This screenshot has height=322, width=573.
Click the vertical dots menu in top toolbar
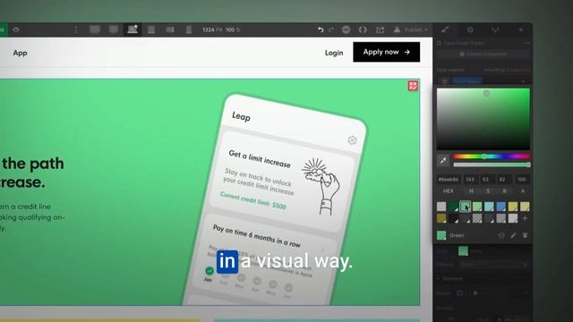pos(76,30)
